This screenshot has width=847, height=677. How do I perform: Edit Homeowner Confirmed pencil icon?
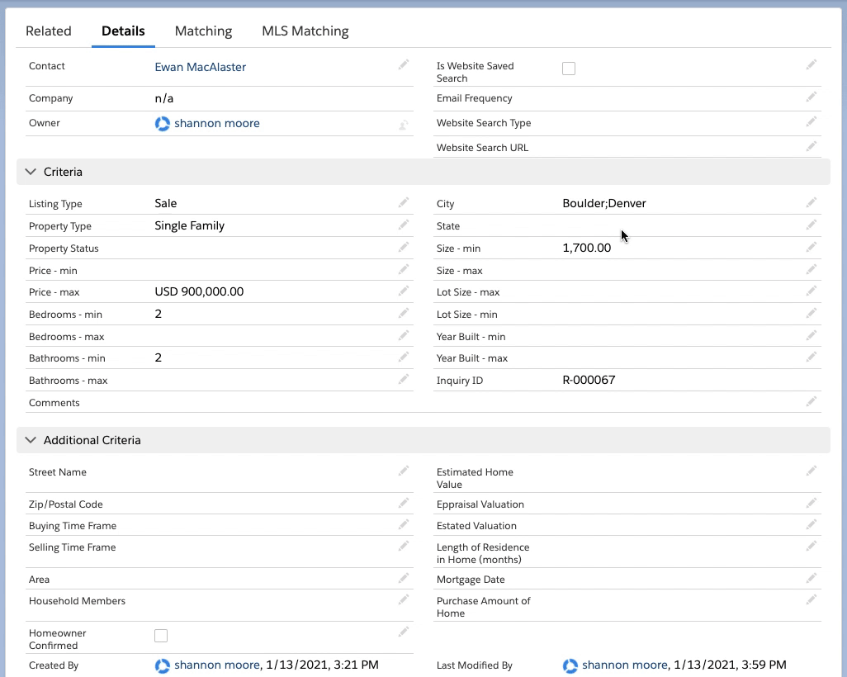(x=404, y=632)
